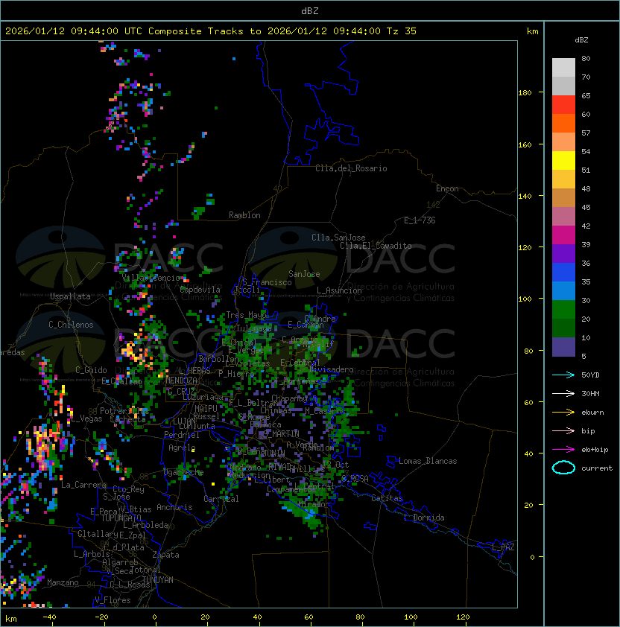
Task: Click the V_Flores place label
Action: click(113, 600)
